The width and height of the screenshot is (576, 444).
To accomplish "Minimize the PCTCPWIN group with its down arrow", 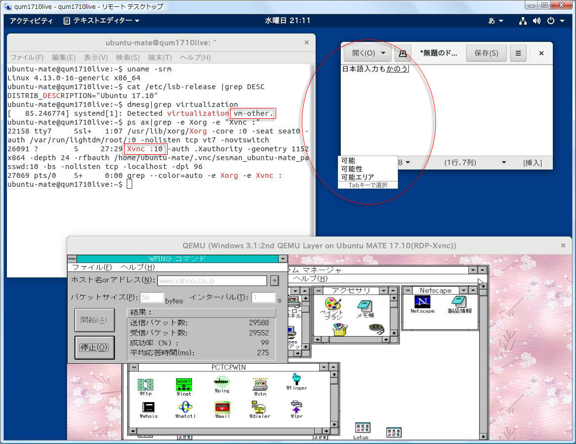I will (324, 367).
